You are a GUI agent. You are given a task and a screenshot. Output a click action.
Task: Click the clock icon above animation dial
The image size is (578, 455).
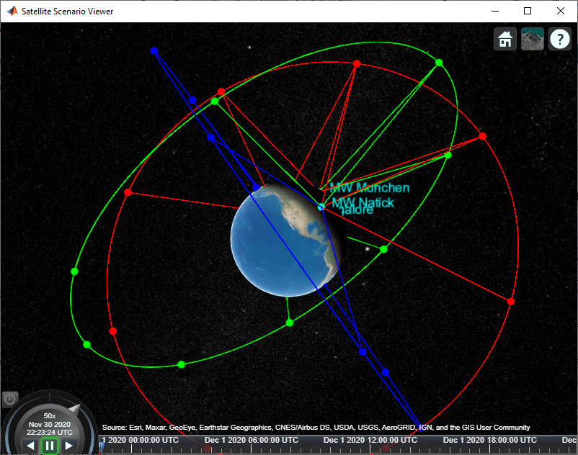coord(9,400)
